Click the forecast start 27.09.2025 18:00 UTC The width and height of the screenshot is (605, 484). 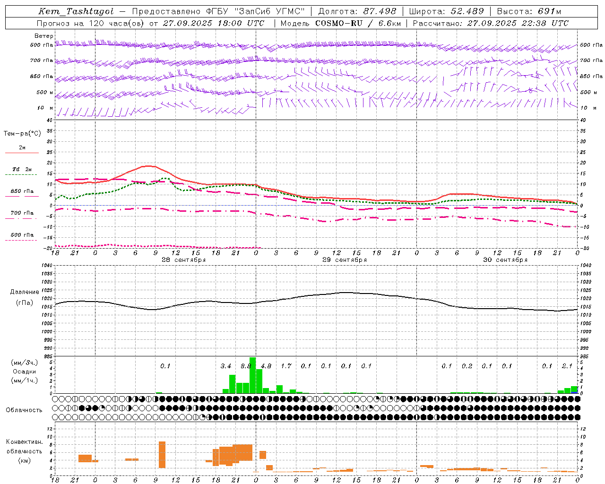click(214, 23)
